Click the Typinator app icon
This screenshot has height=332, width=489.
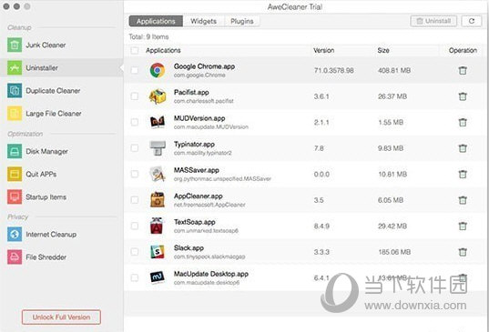click(x=158, y=148)
